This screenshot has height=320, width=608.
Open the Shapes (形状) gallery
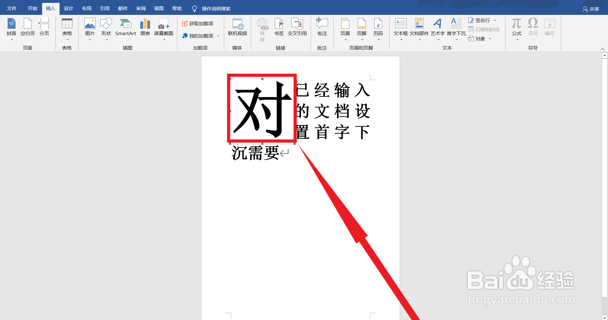click(x=106, y=29)
